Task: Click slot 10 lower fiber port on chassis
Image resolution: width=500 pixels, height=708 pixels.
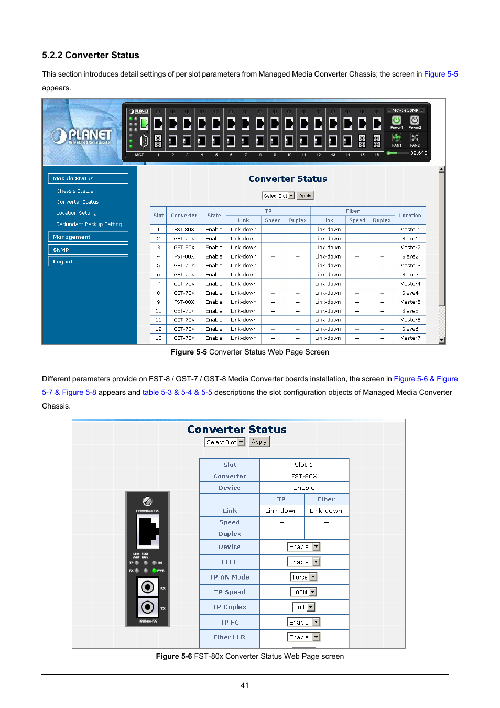Action: click(289, 141)
